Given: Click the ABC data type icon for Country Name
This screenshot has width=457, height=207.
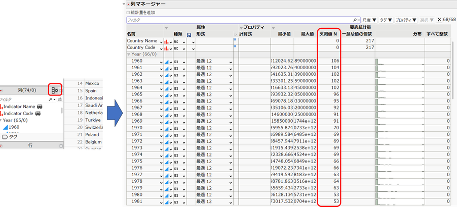Looking at the screenshot, I should click(x=176, y=42).
